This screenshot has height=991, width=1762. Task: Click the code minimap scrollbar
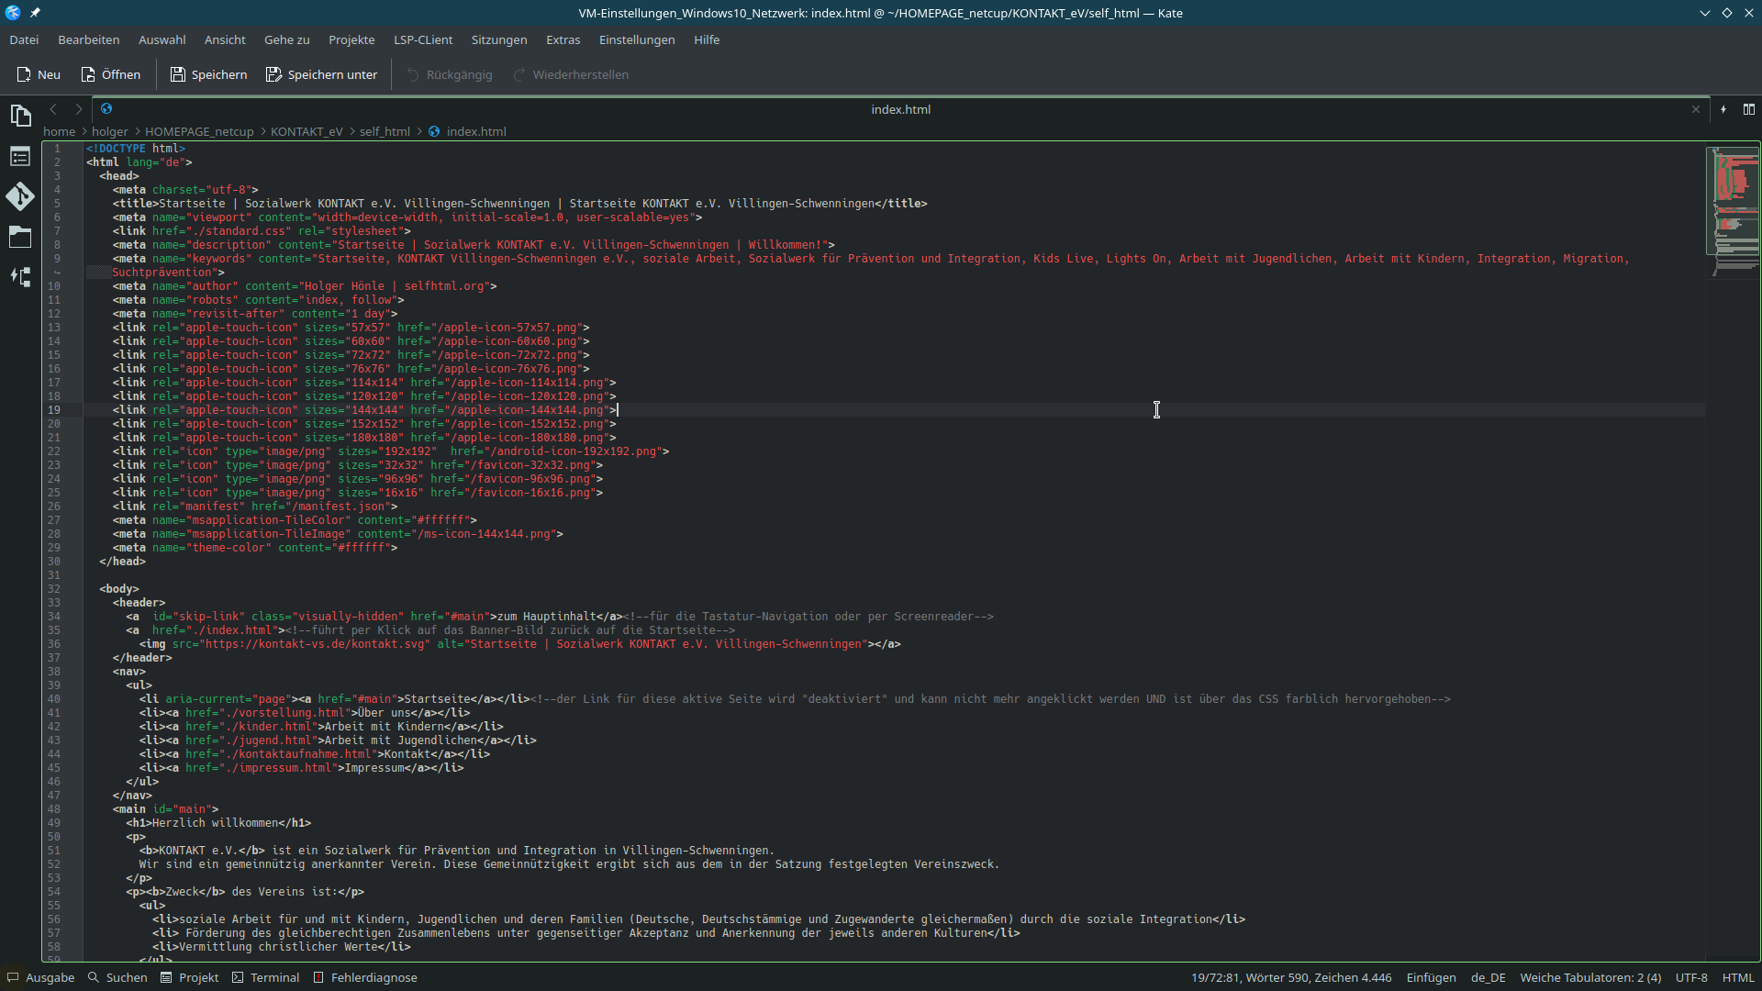[x=1733, y=211]
